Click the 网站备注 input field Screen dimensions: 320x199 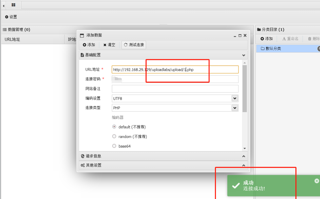click(175, 89)
